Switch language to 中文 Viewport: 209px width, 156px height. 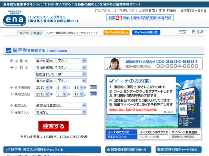pos(183,31)
